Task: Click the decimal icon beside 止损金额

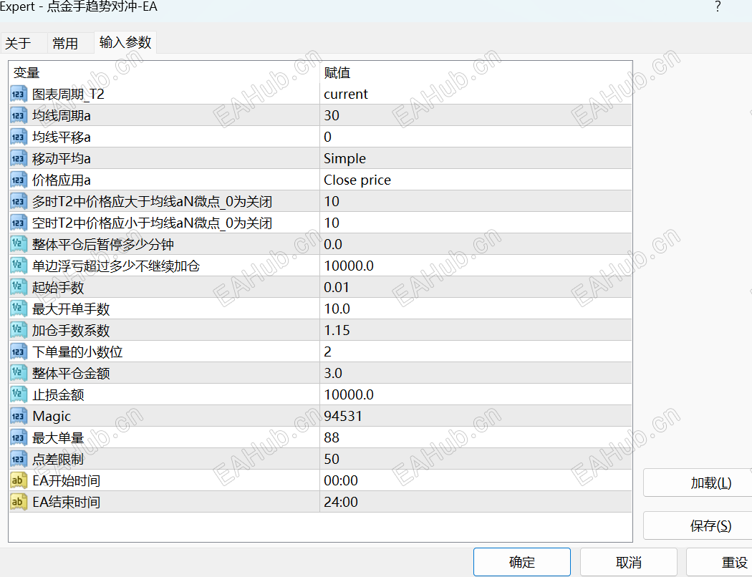Action: pyautogui.click(x=19, y=394)
